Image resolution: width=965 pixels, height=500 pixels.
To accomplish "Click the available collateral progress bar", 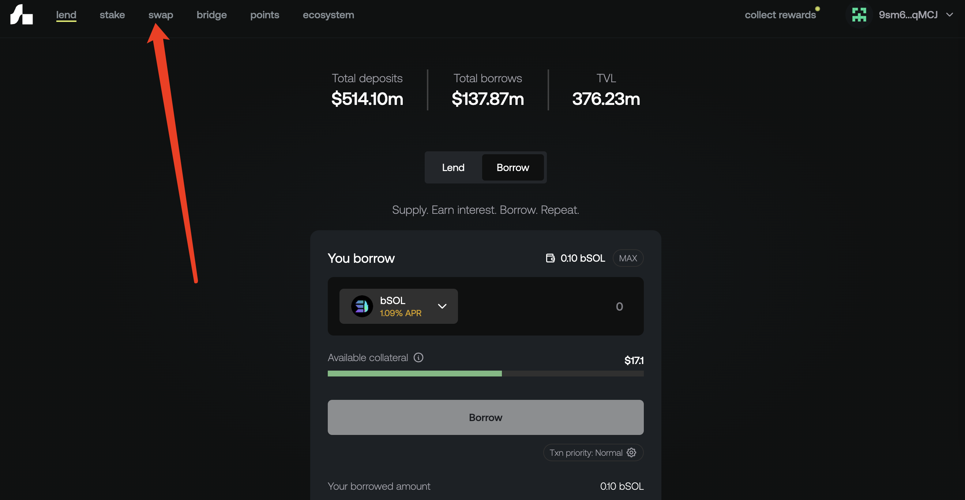I will [485, 374].
